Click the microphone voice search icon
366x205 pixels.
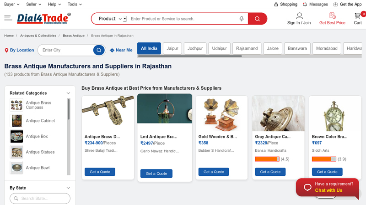click(242, 19)
